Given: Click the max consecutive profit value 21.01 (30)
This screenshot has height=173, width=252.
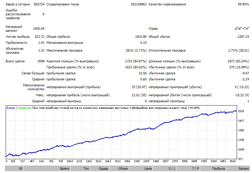Looking at the screenshot, I should [x=139, y=95].
